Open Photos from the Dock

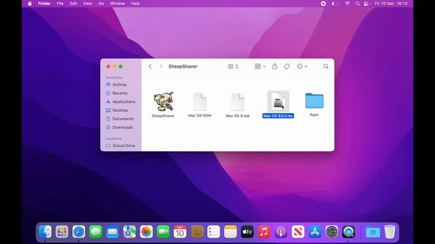tap(146, 232)
